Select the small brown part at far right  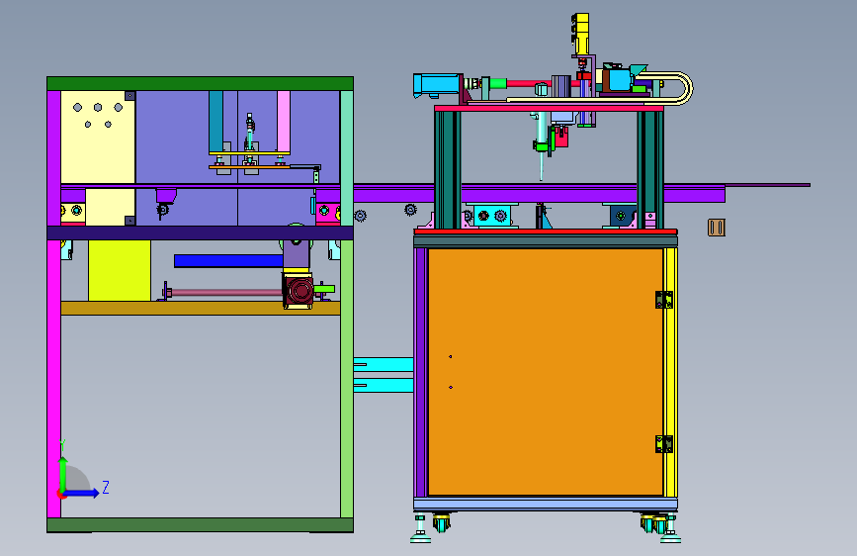(716, 228)
